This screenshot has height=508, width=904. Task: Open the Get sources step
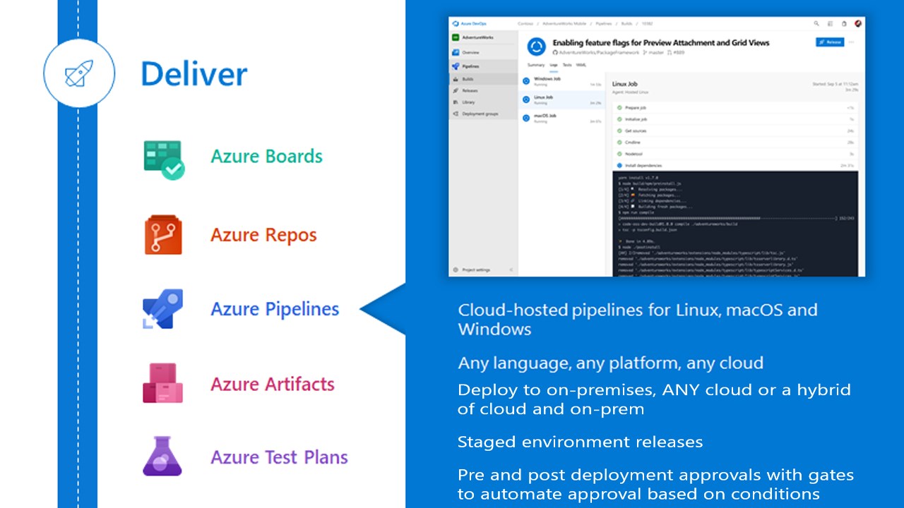tap(734, 131)
